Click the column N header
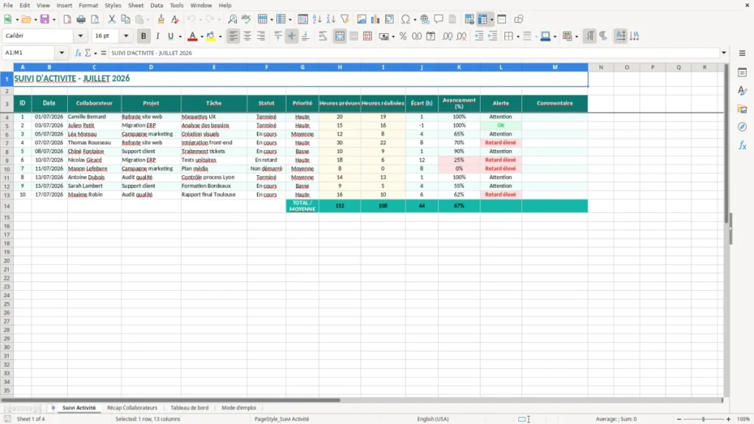 point(601,67)
